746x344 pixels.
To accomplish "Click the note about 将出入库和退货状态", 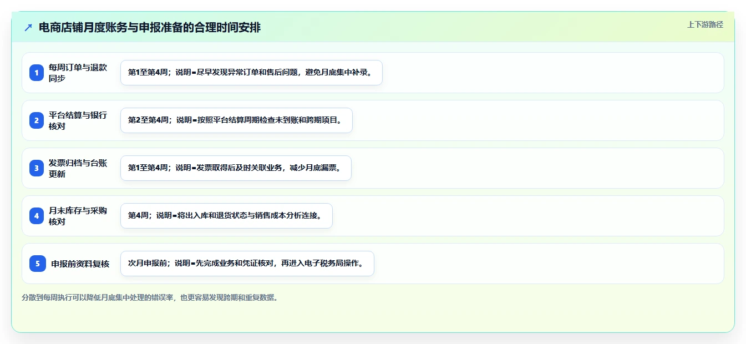I will 226,216.
